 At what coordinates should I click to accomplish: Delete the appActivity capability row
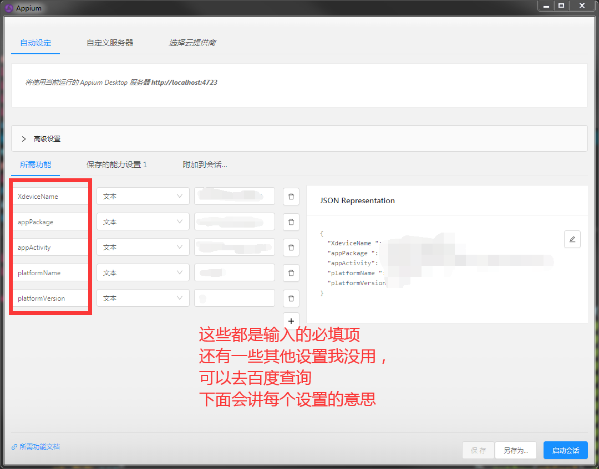click(291, 248)
